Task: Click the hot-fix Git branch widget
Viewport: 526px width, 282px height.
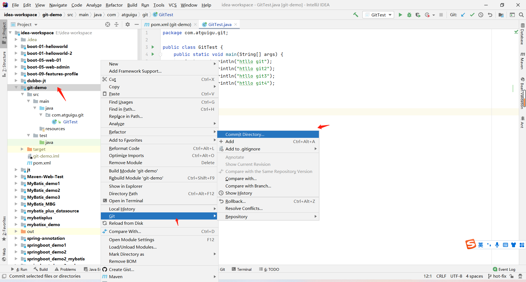Action: coord(497,276)
